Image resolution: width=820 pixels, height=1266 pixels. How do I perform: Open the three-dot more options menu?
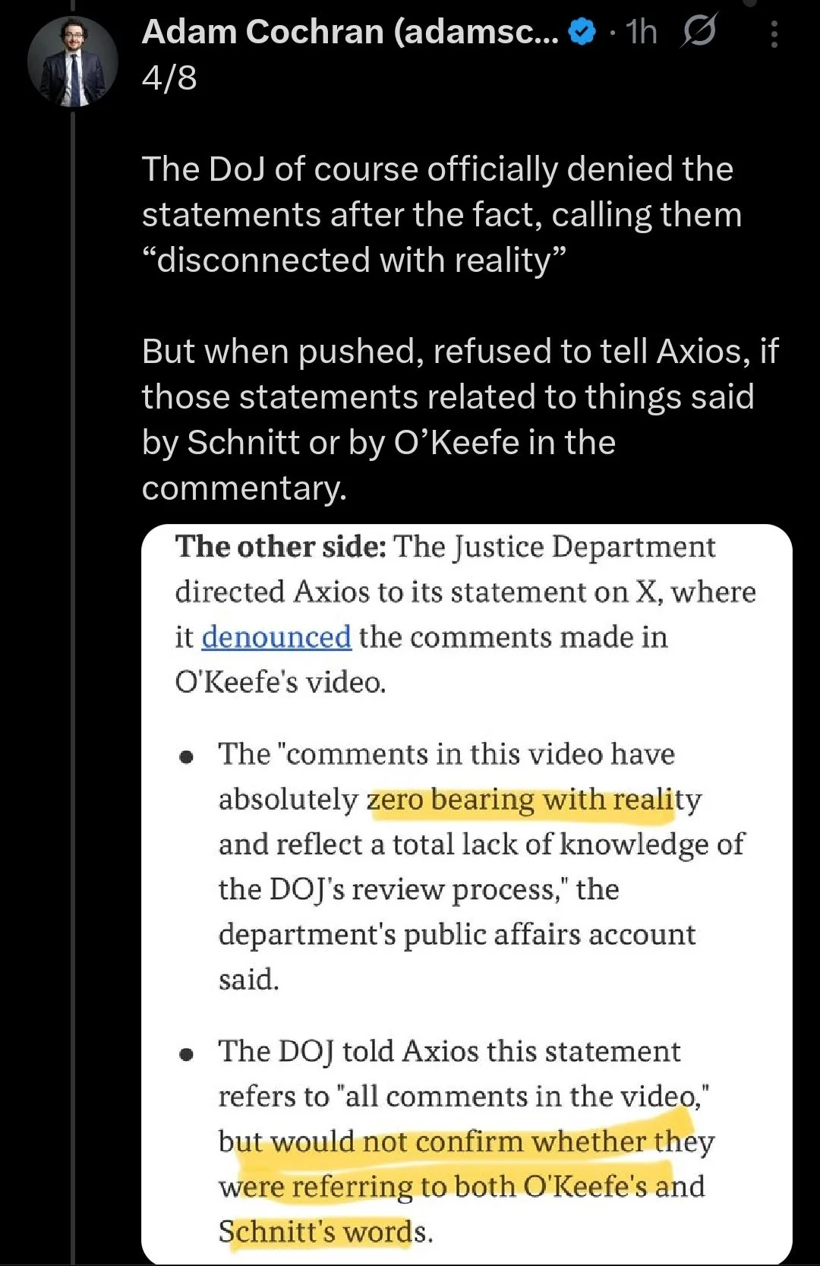tap(774, 34)
